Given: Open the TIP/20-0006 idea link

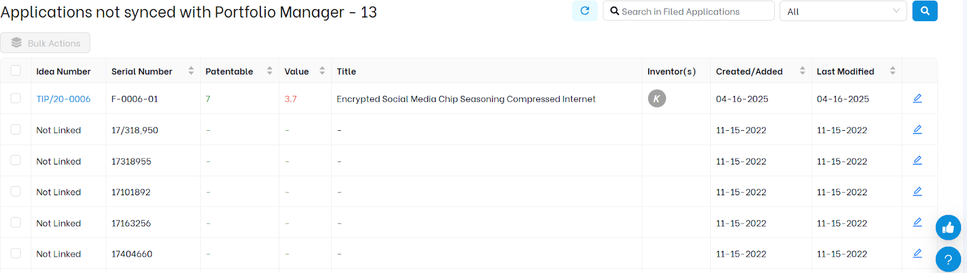Looking at the screenshot, I should (63, 99).
